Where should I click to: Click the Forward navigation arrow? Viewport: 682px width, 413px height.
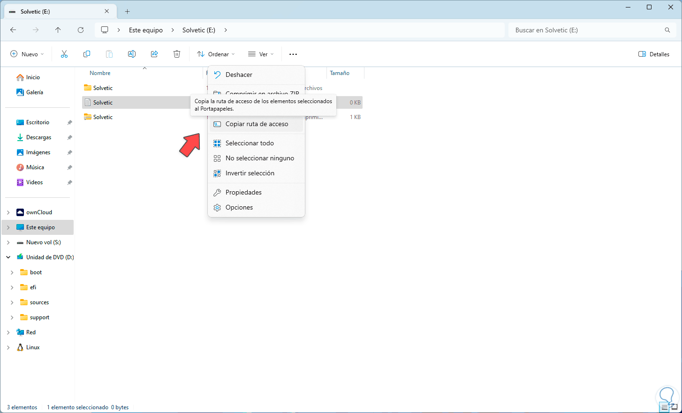[x=36, y=30]
